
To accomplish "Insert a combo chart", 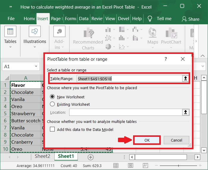I will (x=135, y=38).
